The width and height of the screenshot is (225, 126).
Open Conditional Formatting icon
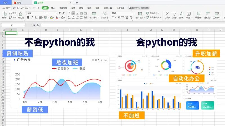(140, 14)
